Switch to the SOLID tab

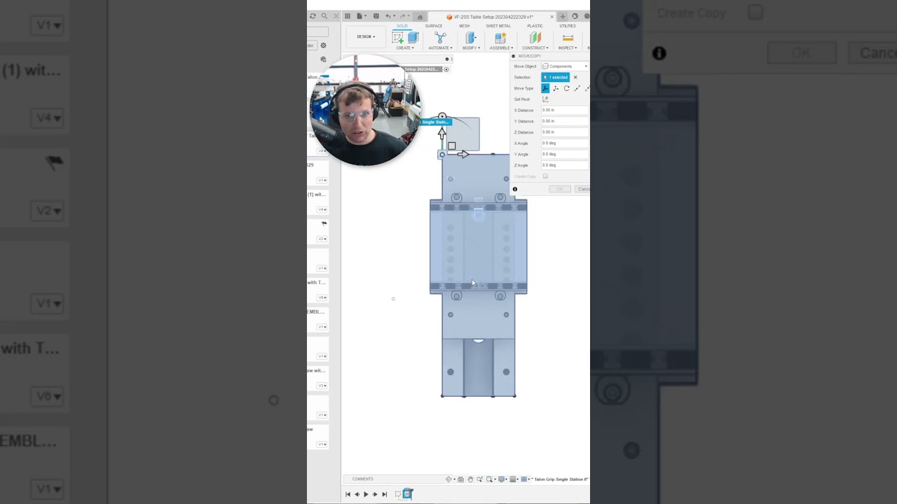402,26
